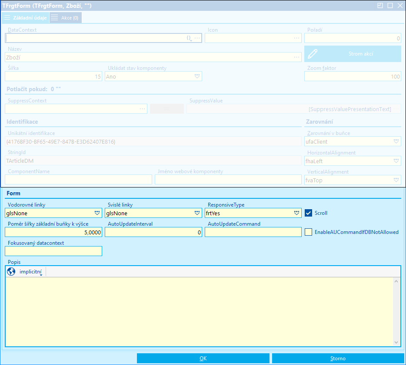Click the Poměr šířky základní buňky field
This screenshot has width=406, height=365.
(x=53, y=232)
